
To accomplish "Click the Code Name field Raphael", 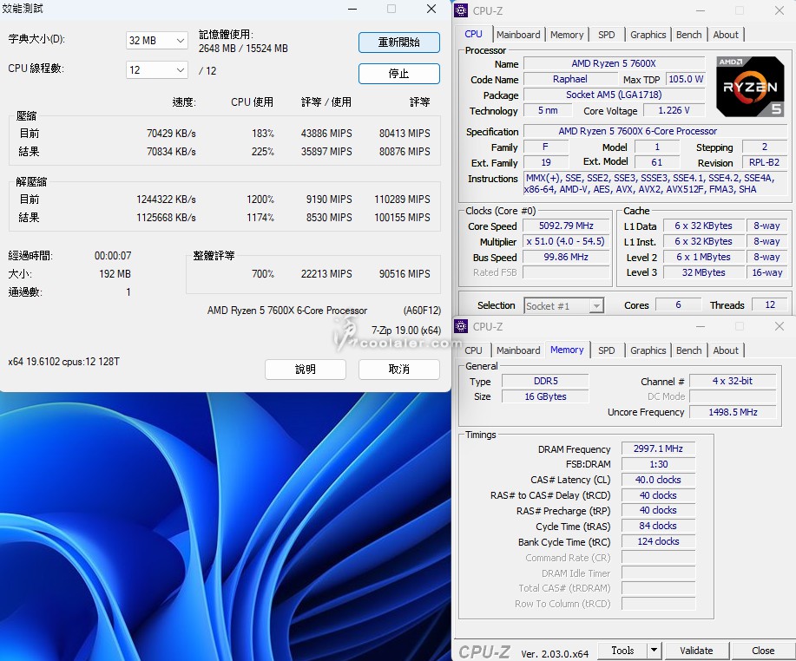I will tap(570, 79).
